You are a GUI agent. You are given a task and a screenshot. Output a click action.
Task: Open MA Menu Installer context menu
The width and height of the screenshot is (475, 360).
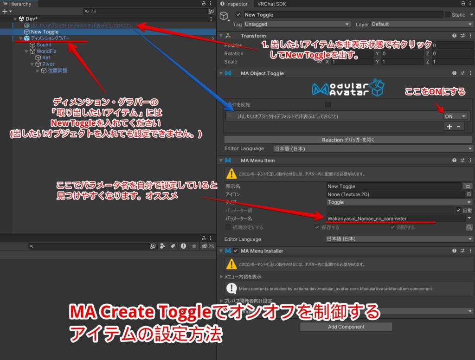470,251
